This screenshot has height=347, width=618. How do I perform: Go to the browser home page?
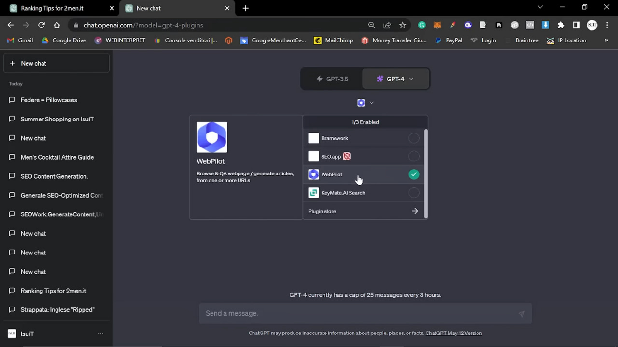(57, 25)
